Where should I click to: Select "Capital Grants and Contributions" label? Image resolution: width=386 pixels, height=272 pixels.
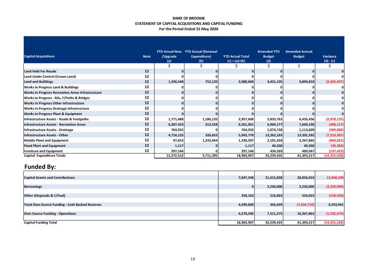pos(50,177)
